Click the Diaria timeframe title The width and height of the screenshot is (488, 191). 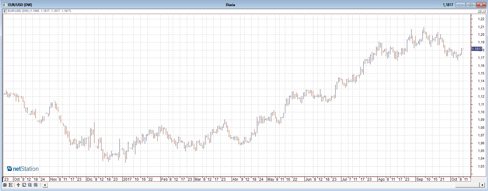[230, 5]
